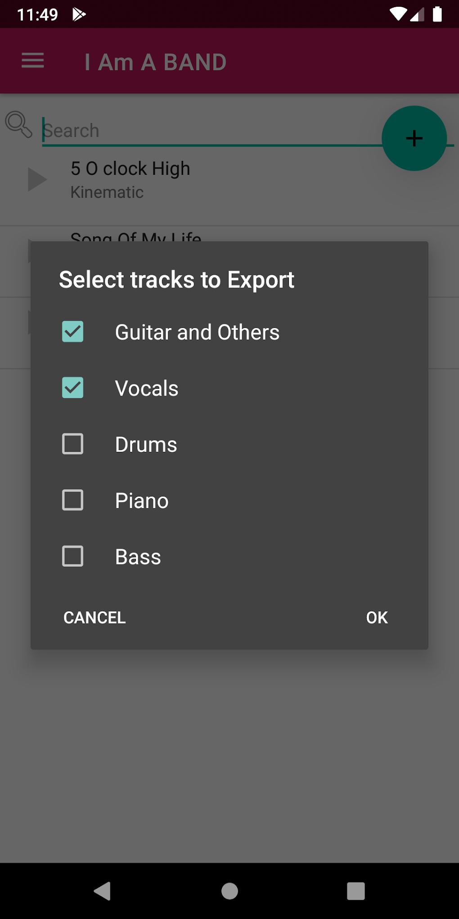Viewport: 459px width, 919px height.
Task: Check the Piano track checkbox
Action: coord(72,500)
